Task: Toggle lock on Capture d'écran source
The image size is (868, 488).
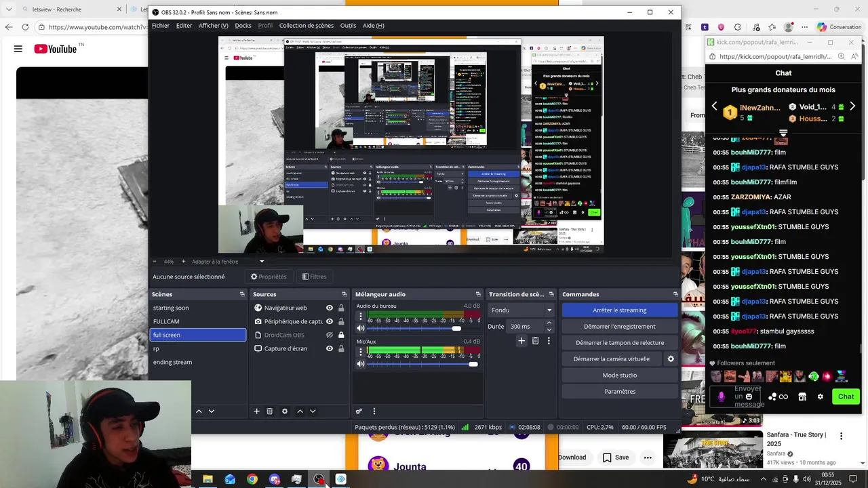Action: pyautogui.click(x=341, y=348)
